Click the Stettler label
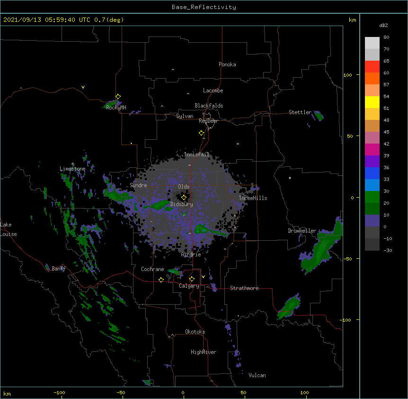Viewport: 408px width, 399px height. pos(300,112)
